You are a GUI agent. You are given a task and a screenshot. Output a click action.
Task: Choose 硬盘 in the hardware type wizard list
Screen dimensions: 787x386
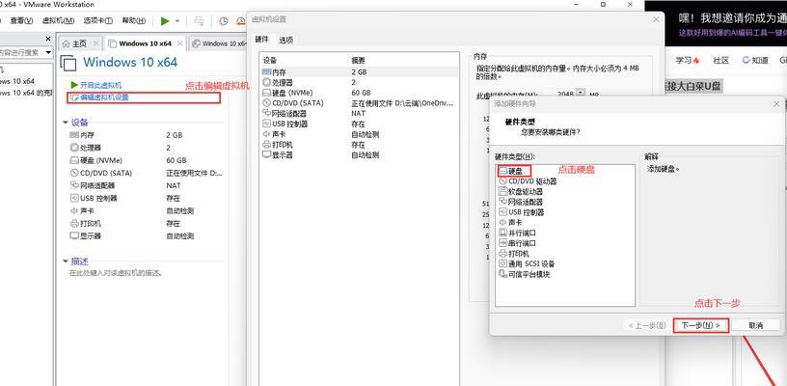point(514,171)
